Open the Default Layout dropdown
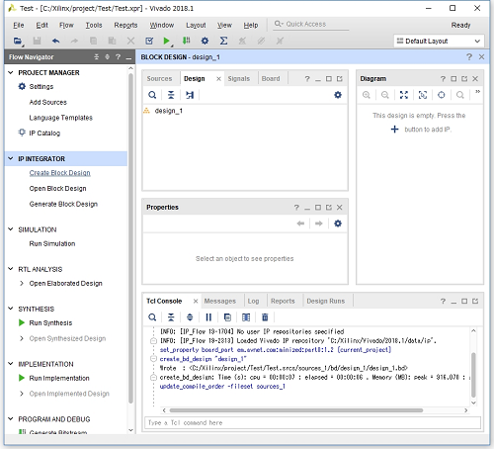 click(439, 42)
